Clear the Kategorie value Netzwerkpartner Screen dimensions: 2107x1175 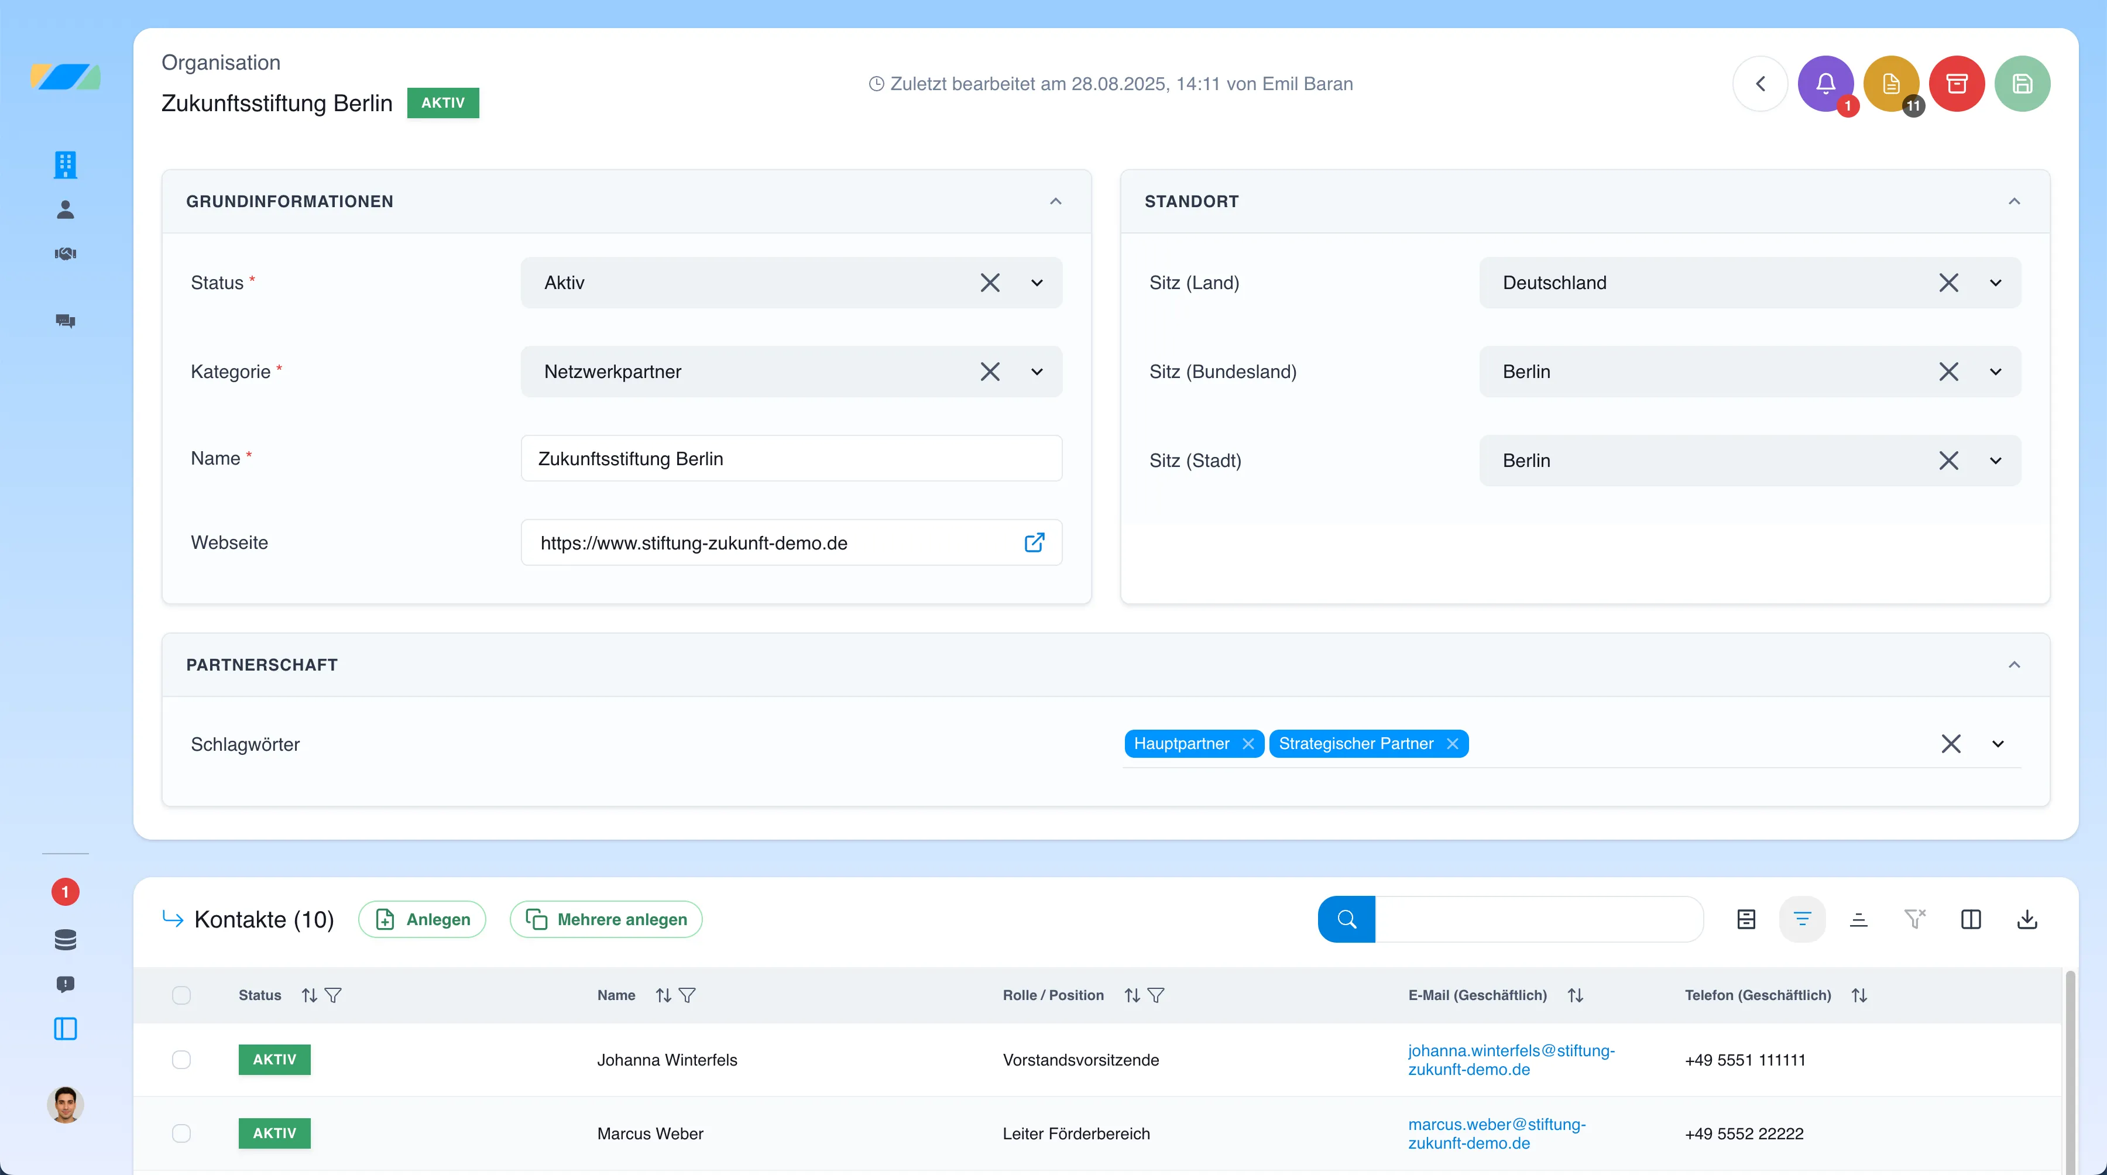990,372
